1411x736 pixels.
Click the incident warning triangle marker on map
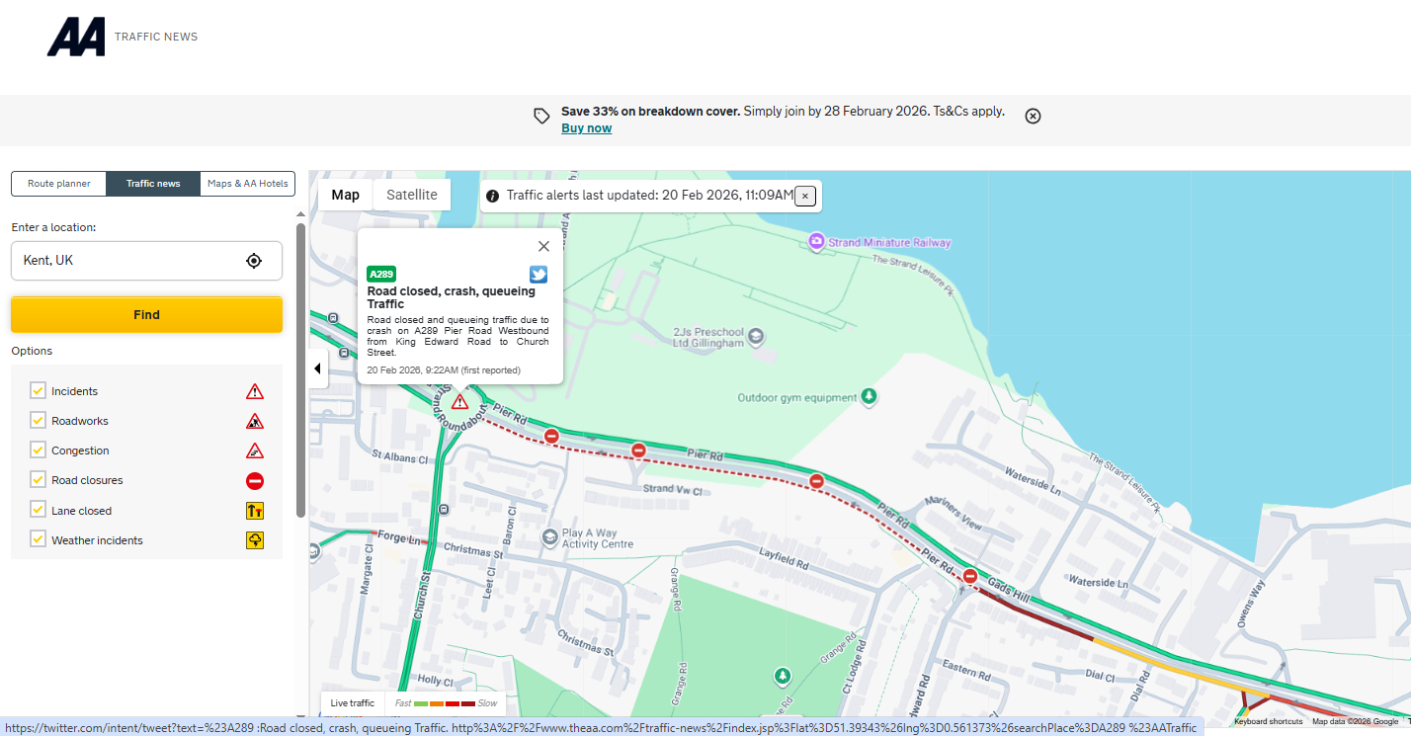[x=459, y=402]
